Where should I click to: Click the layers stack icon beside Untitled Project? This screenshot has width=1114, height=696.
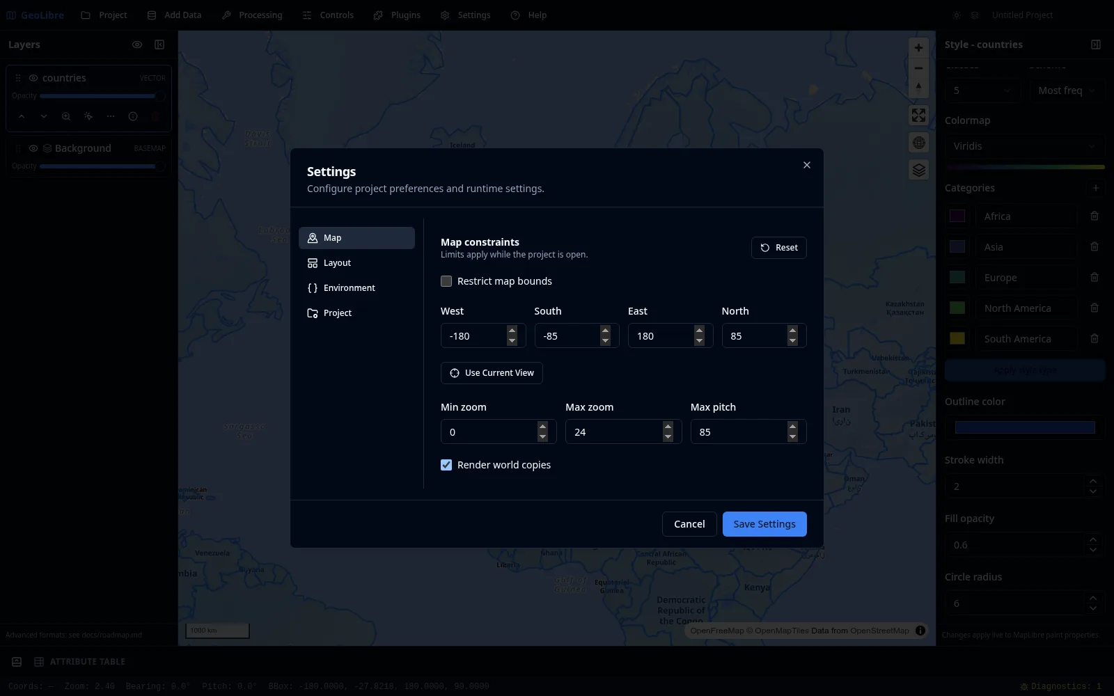click(x=975, y=15)
